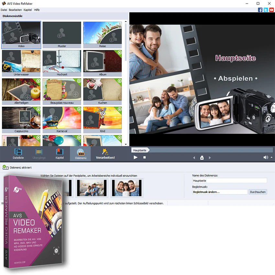Viewport: 275px width, 275px height.
Task: Select the Hochzeit menu style
Action: [x=62, y=63]
